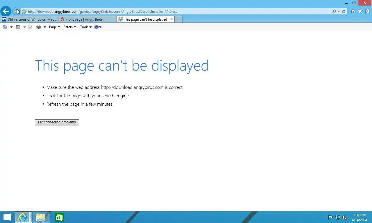372x223 pixels.
Task: Open the address bar autocomplete dropdown arrow
Action: pyautogui.click(x=339, y=12)
